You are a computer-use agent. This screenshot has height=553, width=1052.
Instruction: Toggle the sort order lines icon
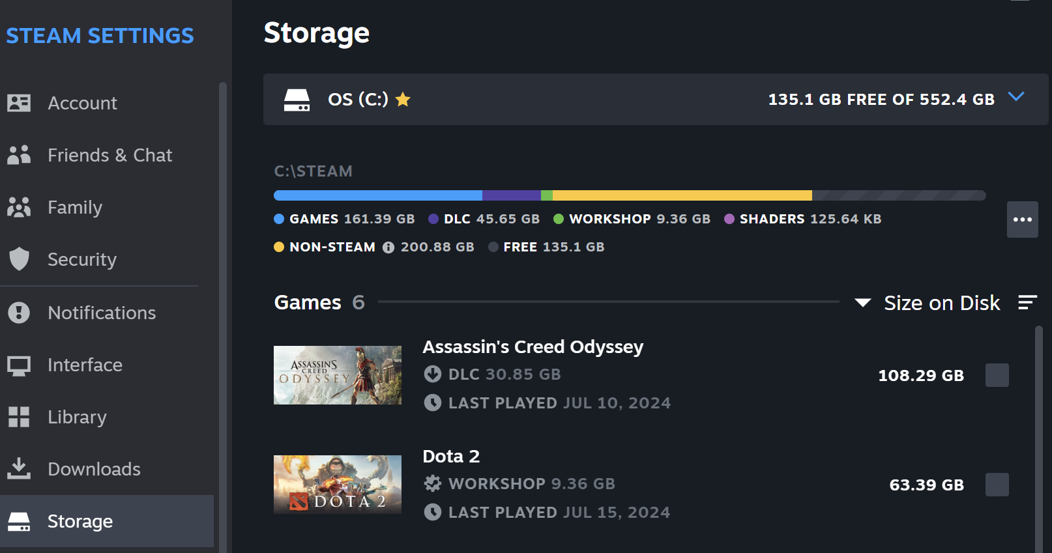tap(1027, 302)
